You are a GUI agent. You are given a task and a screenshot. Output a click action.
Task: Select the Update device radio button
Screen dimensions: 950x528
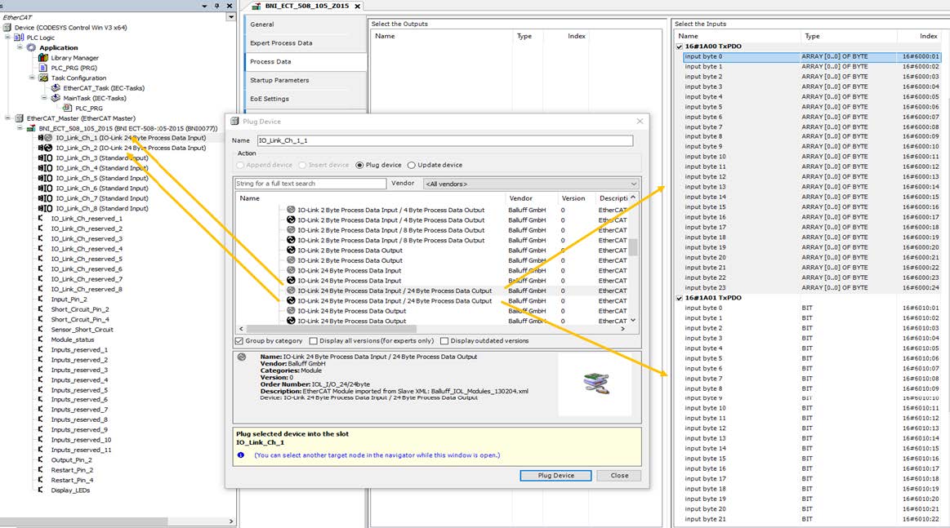coord(412,165)
